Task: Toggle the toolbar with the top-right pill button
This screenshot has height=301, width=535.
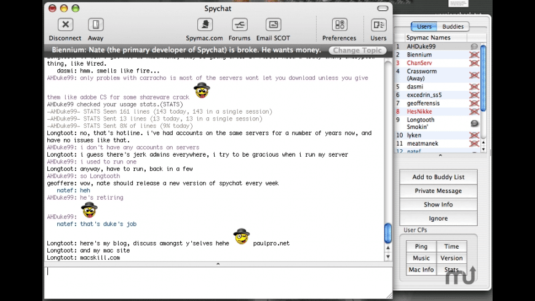Action: (384, 9)
